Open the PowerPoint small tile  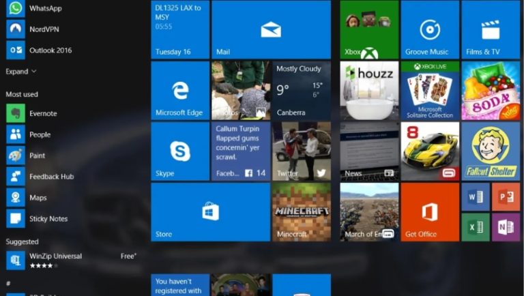tap(506, 197)
